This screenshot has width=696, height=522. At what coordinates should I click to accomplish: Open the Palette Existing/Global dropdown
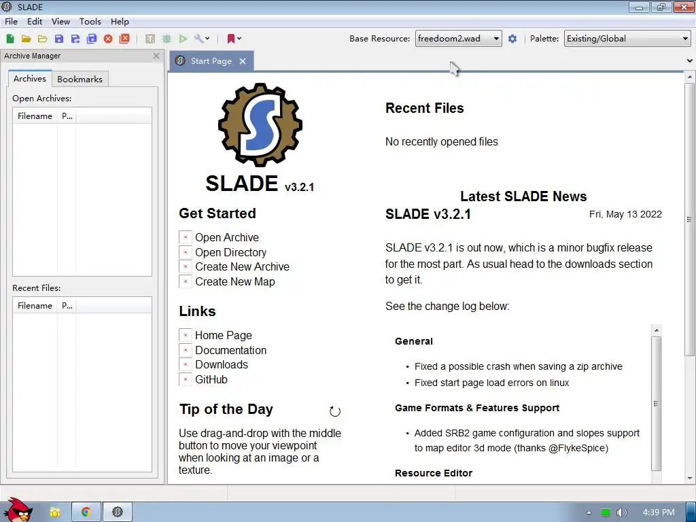pyautogui.click(x=627, y=39)
